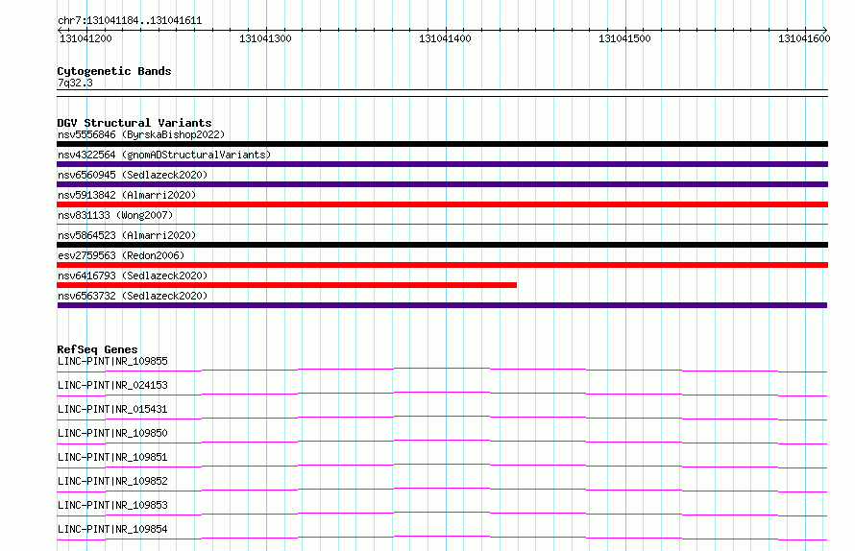Click the magenta intron line of NR_109854
Viewport: 855px width, 551px height.
pyautogui.click(x=442, y=537)
